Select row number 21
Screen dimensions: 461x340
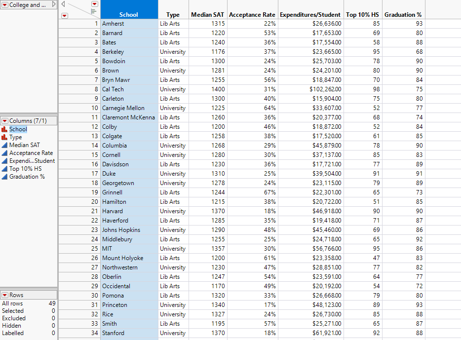coord(79,211)
